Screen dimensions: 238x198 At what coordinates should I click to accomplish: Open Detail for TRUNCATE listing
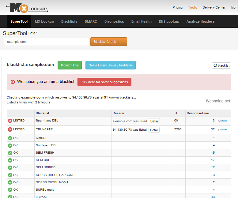(154, 130)
